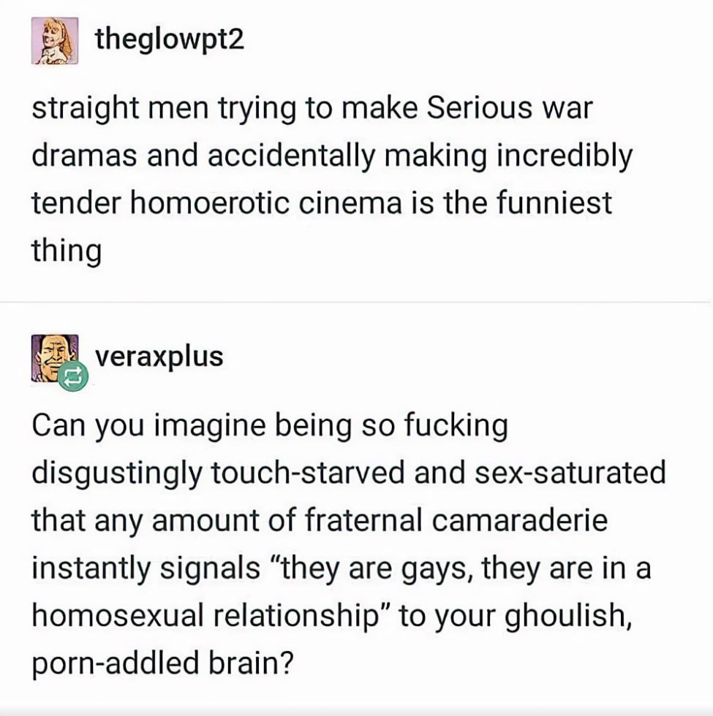713x716 pixels.
Task: Click "dramas and accidentally" text line
Action: 203,156
